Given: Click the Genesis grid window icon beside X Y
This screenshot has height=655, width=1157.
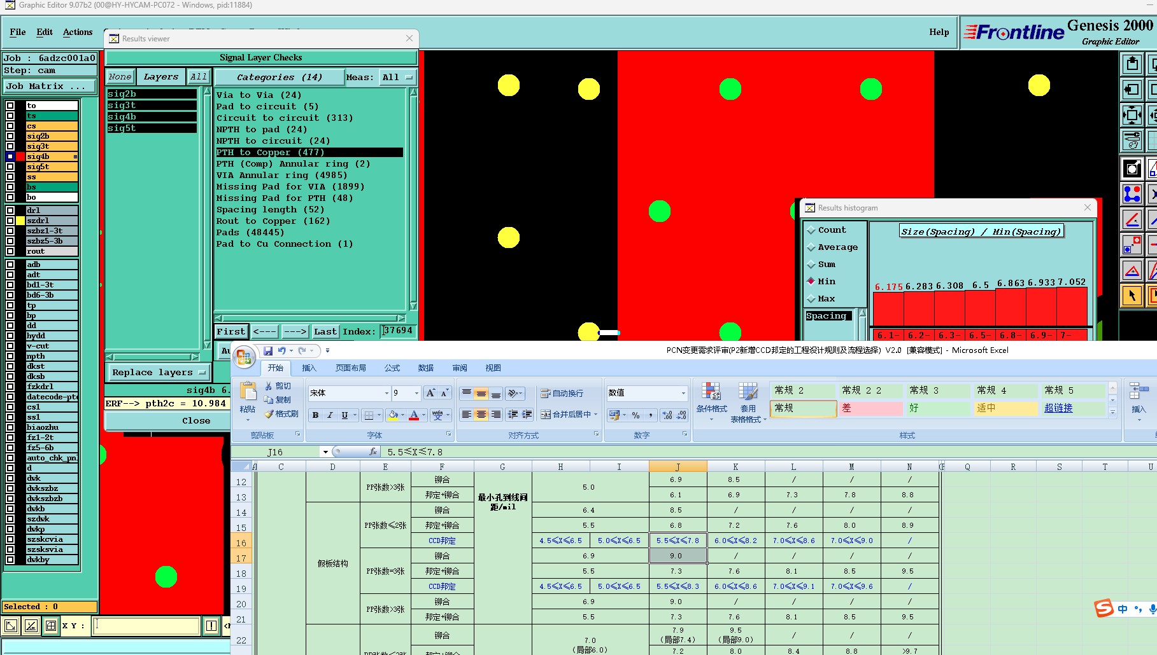Looking at the screenshot, I should [51, 626].
